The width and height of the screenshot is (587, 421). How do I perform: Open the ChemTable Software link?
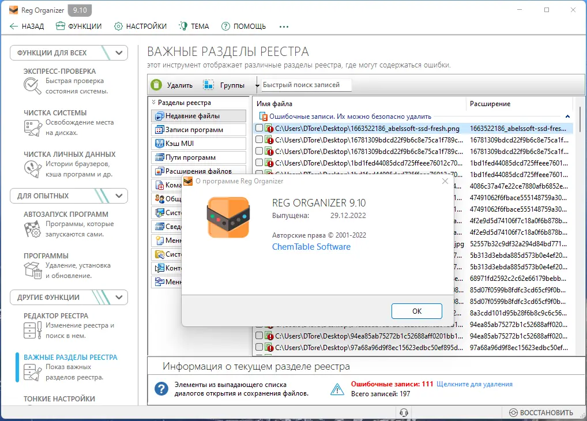coord(311,247)
